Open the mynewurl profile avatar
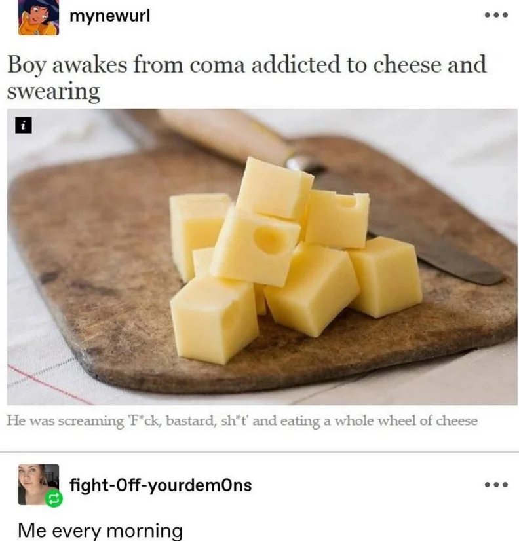This screenshot has height=541, width=519. [38, 17]
